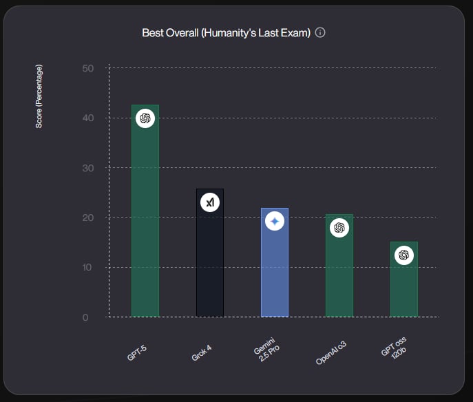Click the Gemini star logo on the bar
Screen dimensions: 473x402
click(275, 222)
